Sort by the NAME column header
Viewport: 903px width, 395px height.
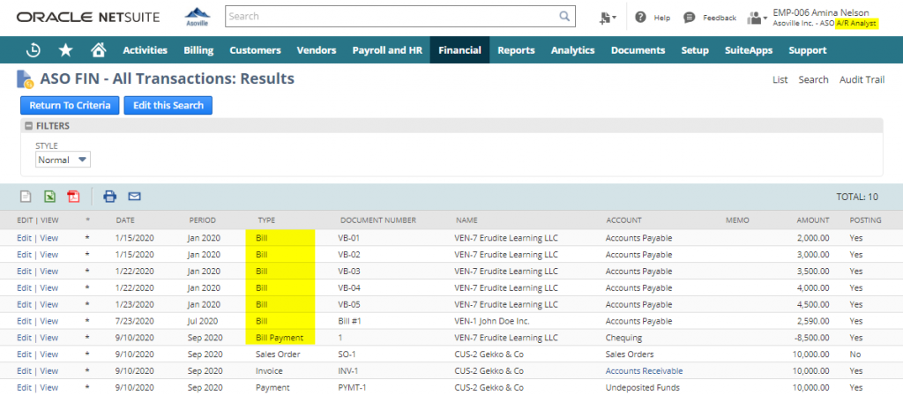click(466, 220)
